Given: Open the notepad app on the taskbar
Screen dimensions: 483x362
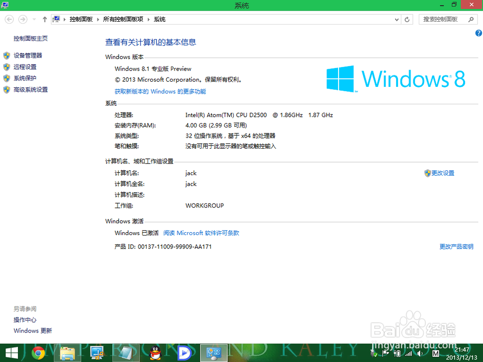Looking at the screenshot, I should click(x=126, y=353).
